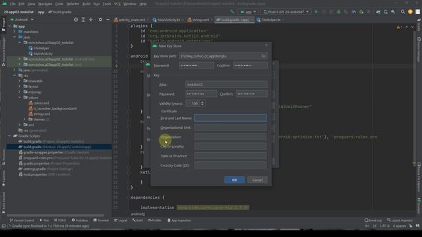The image size is (422, 237).
Task: Click the Search Everywhere magnifier icon
Action: (x=403, y=12)
